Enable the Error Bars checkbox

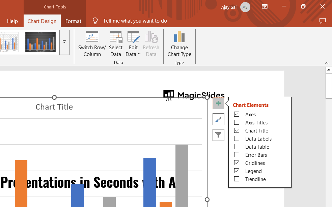(x=237, y=155)
